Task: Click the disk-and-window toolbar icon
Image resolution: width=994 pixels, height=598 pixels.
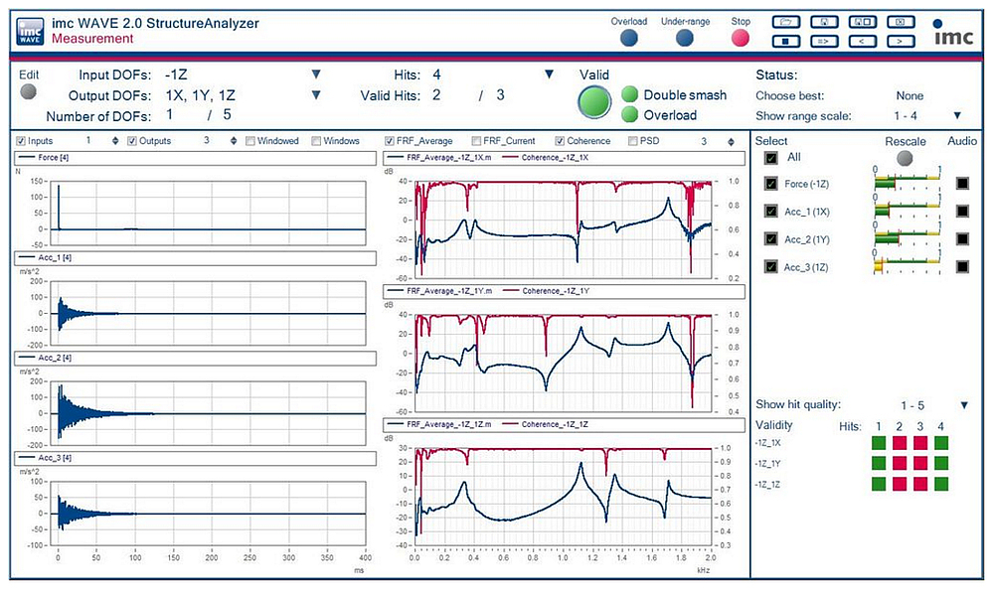Action: [x=862, y=22]
